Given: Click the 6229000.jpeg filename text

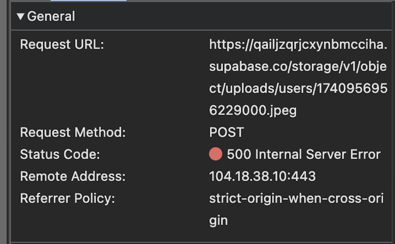Looking at the screenshot, I should [253, 111].
